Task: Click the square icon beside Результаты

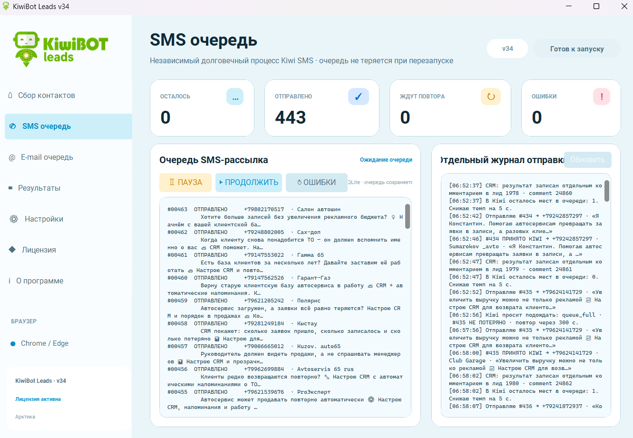Action: point(10,188)
